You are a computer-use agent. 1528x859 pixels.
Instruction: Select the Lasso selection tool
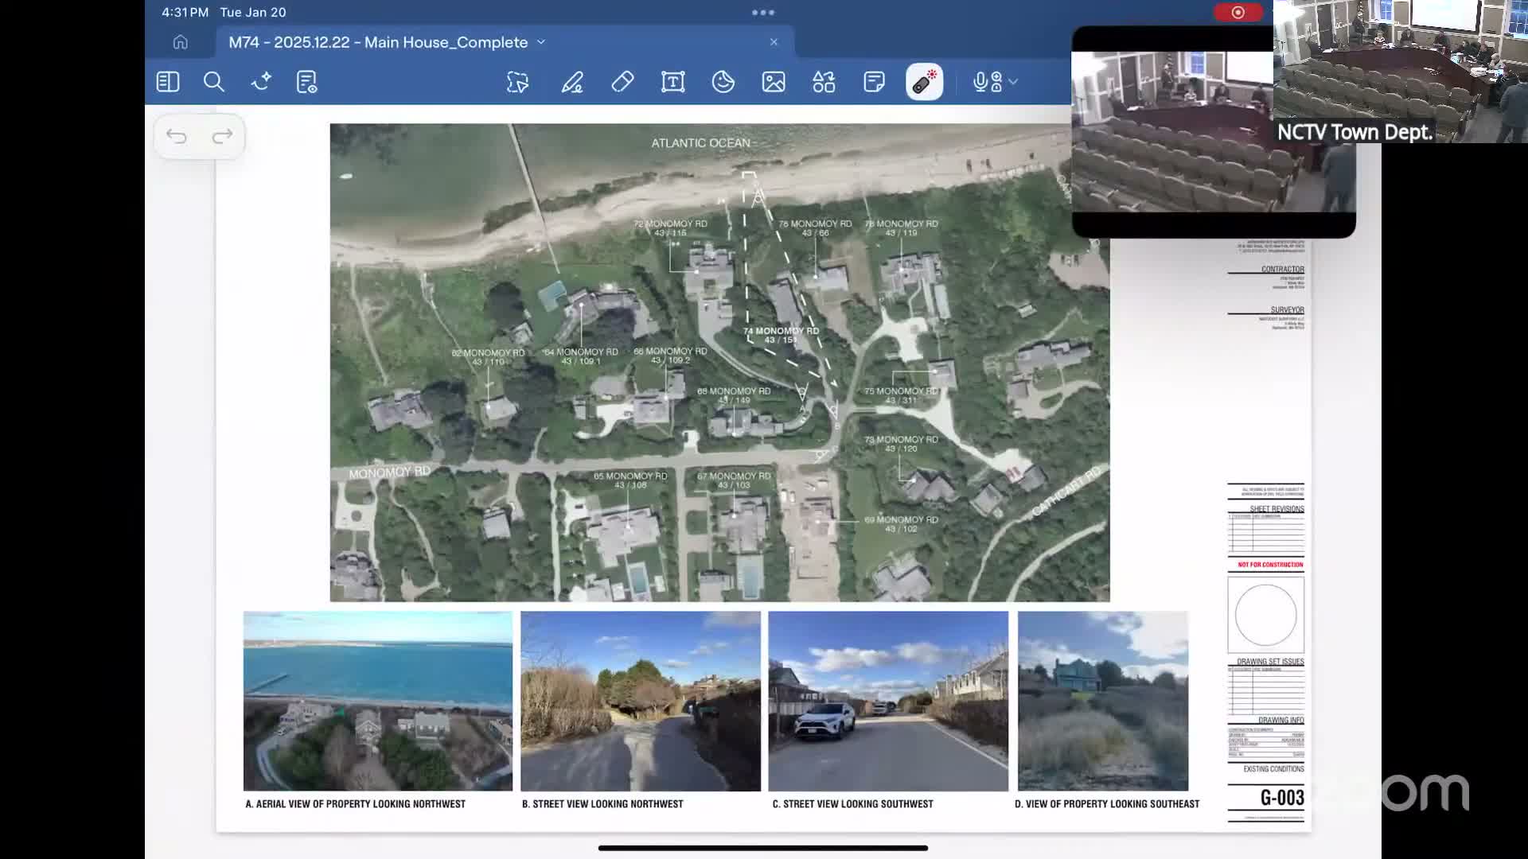[517, 82]
